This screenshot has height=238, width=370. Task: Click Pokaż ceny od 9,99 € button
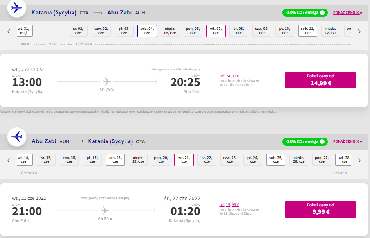pyautogui.click(x=320, y=209)
